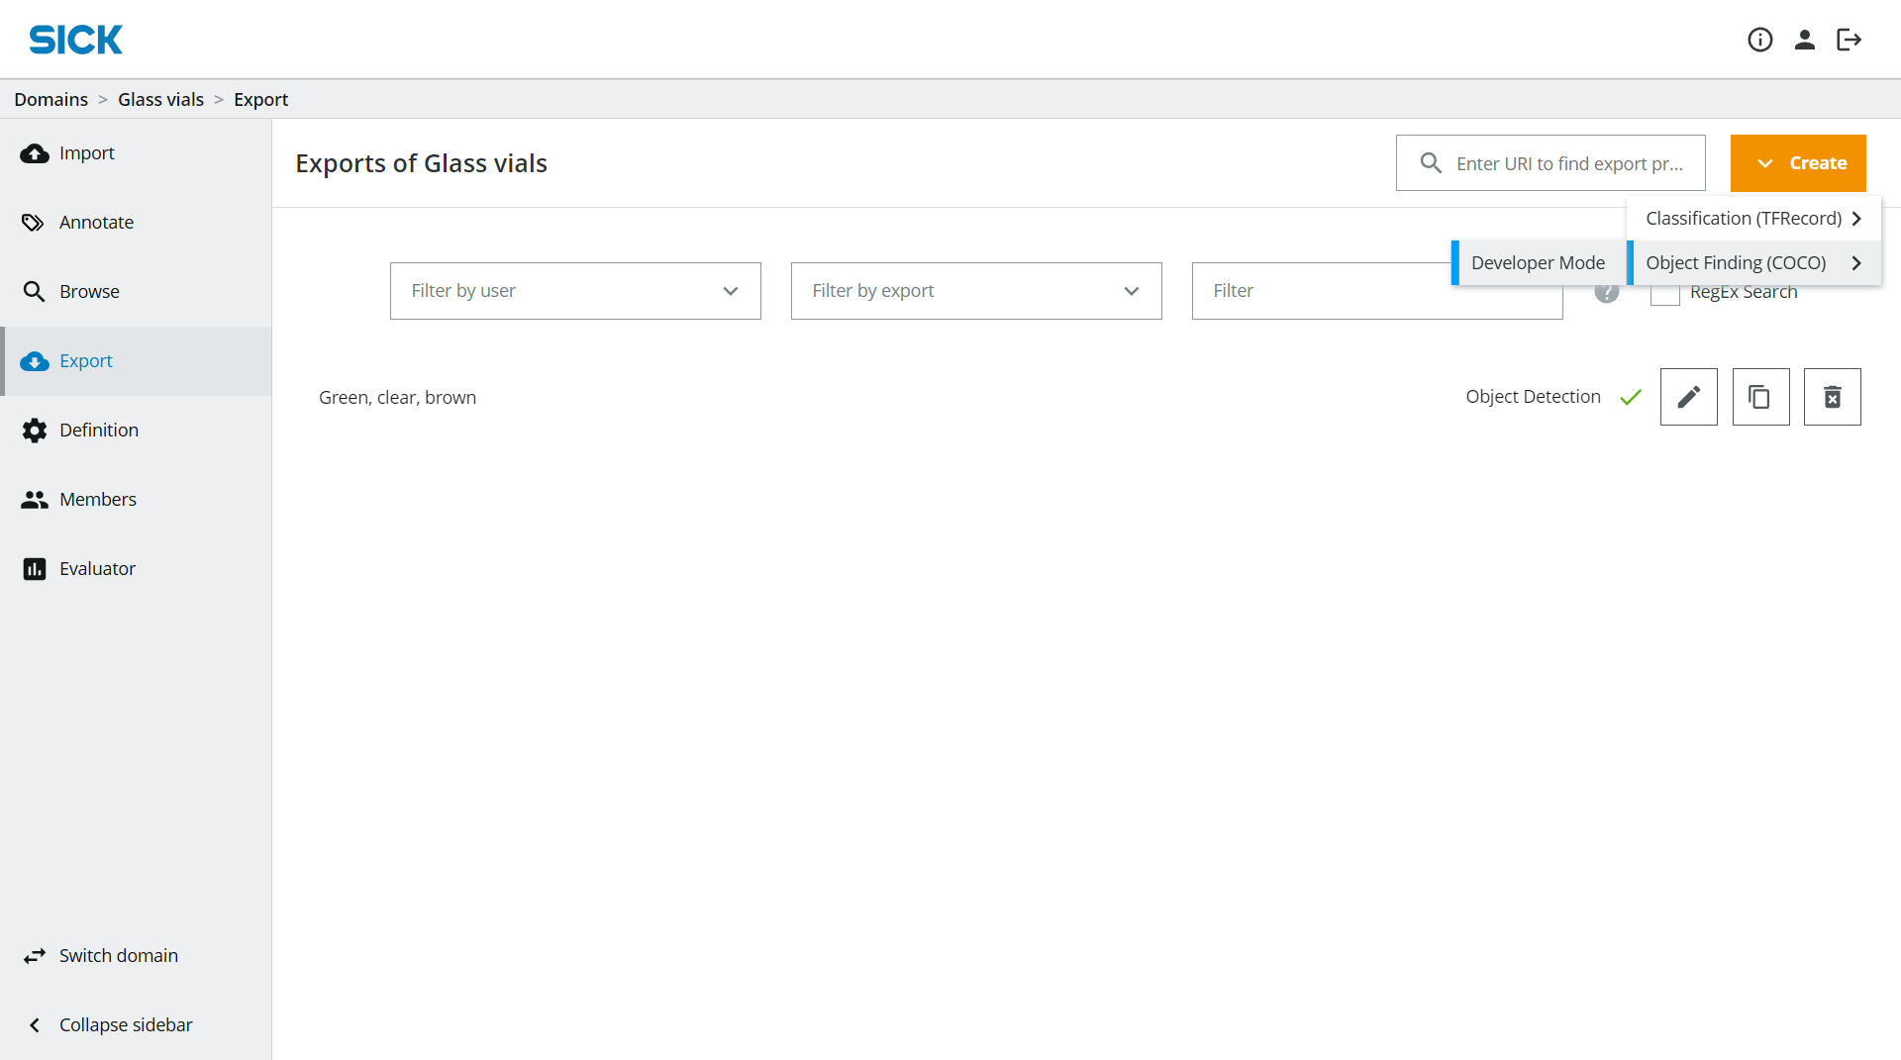
Task: Duplicate the Object Detection export
Action: click(1760, 396)
